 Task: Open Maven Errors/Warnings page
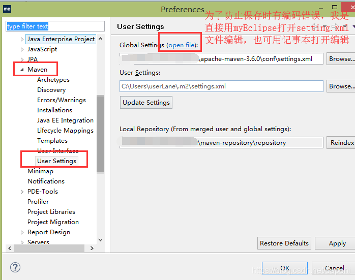click(62, 100)
